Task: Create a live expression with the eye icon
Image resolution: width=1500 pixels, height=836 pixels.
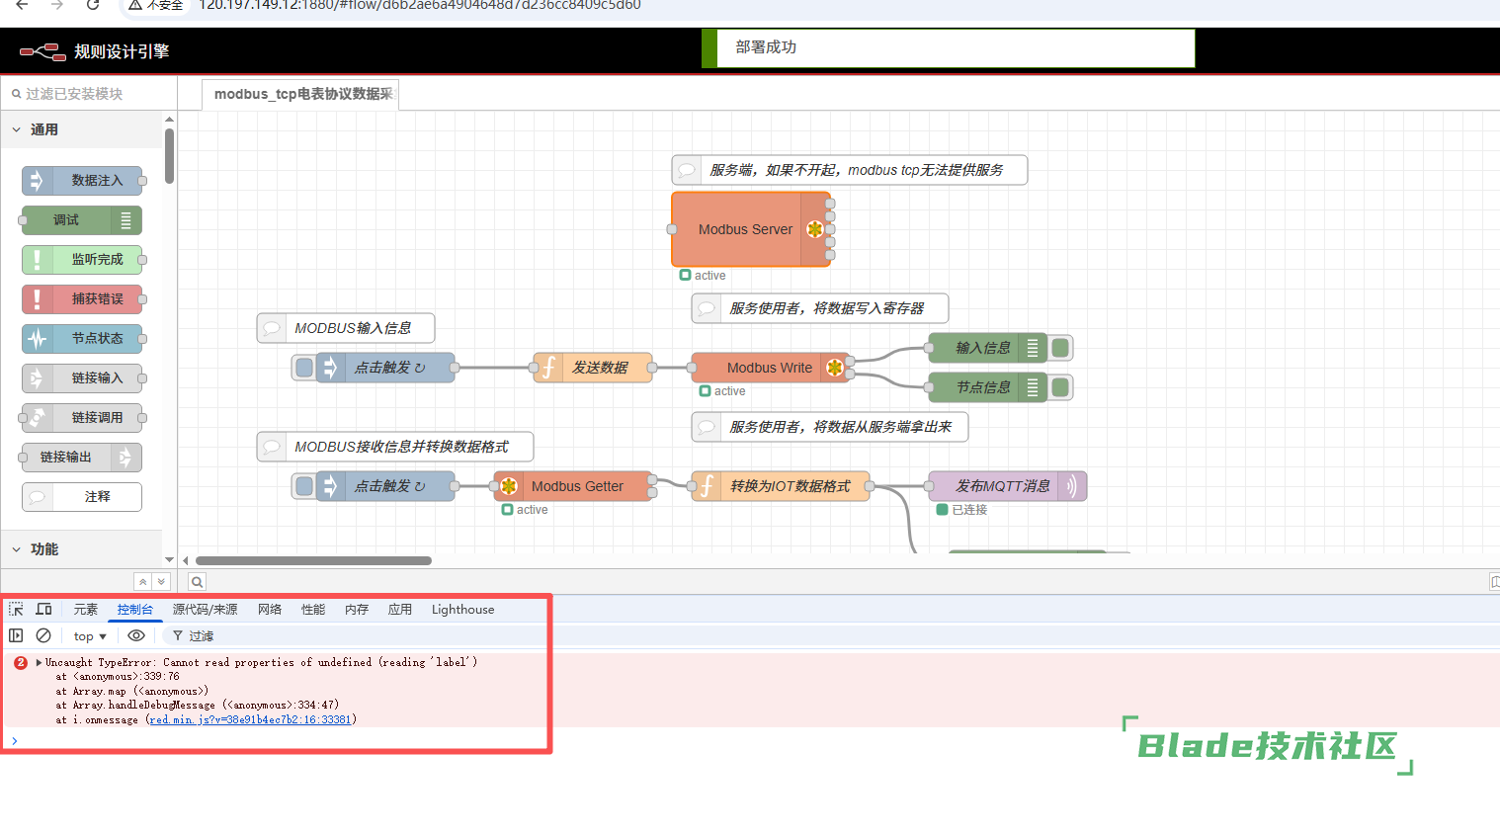Action: tap(136, 635)
